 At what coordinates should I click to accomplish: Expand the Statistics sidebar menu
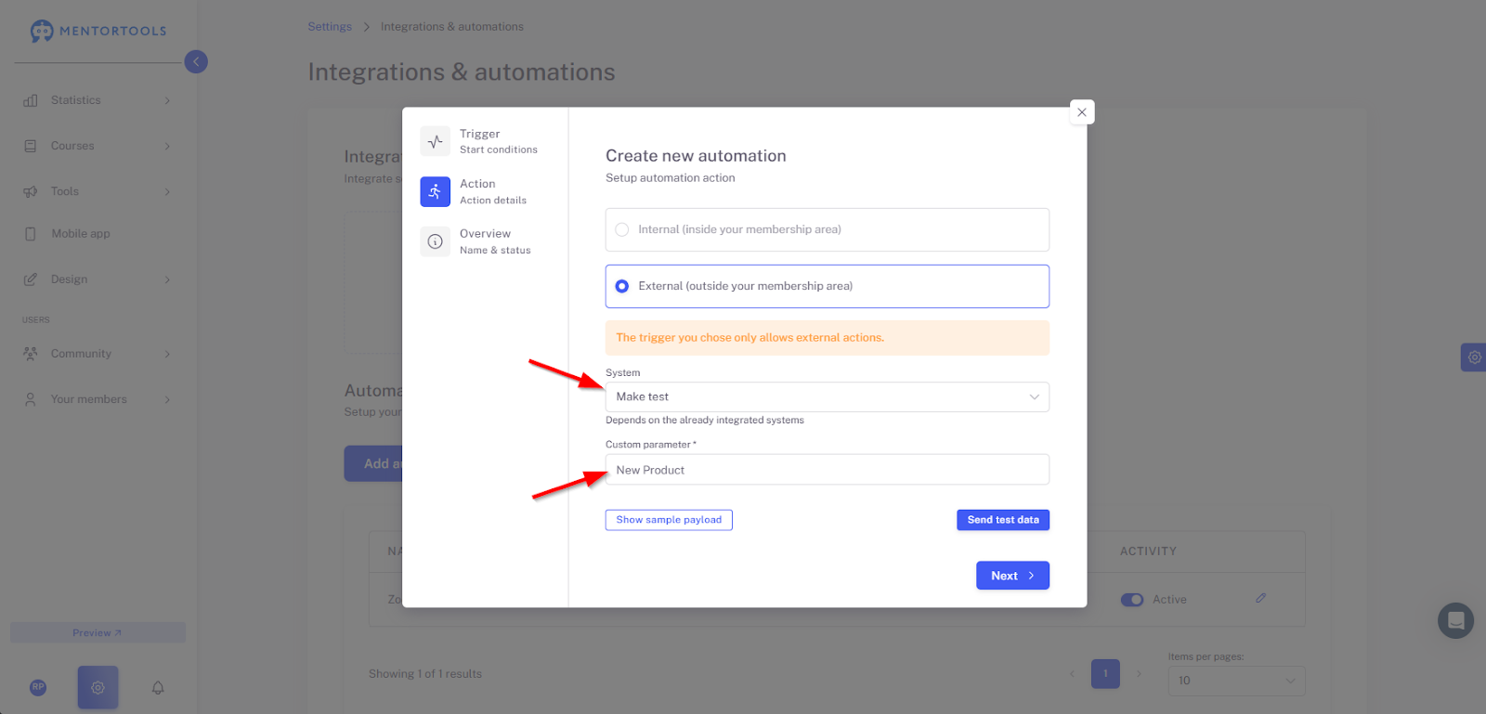98,100
